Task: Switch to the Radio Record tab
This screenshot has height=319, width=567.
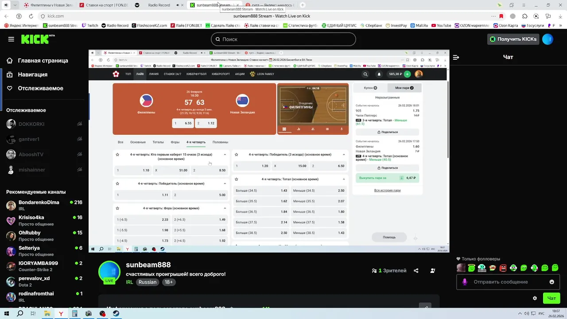Action: 159,5
